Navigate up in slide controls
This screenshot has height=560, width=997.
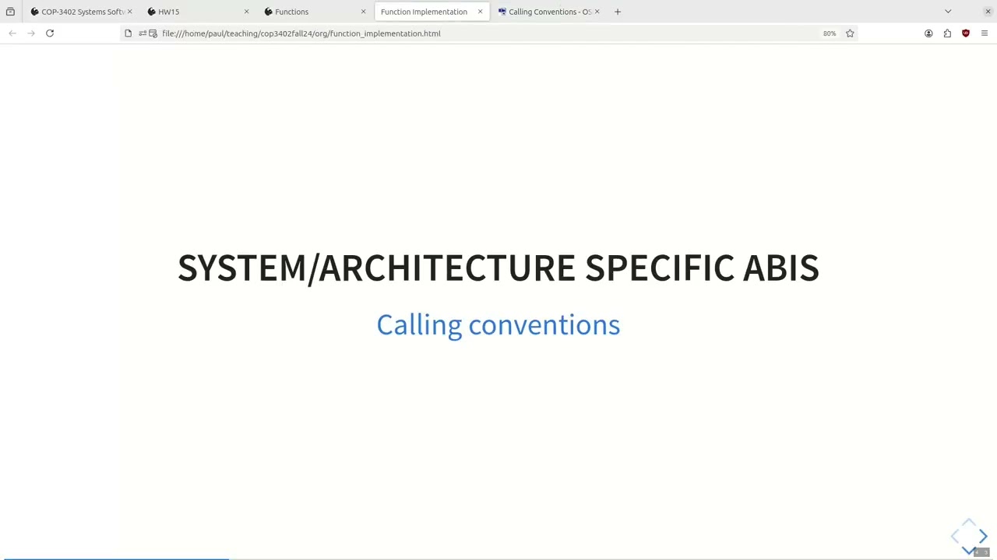click(x=969, y=522)
